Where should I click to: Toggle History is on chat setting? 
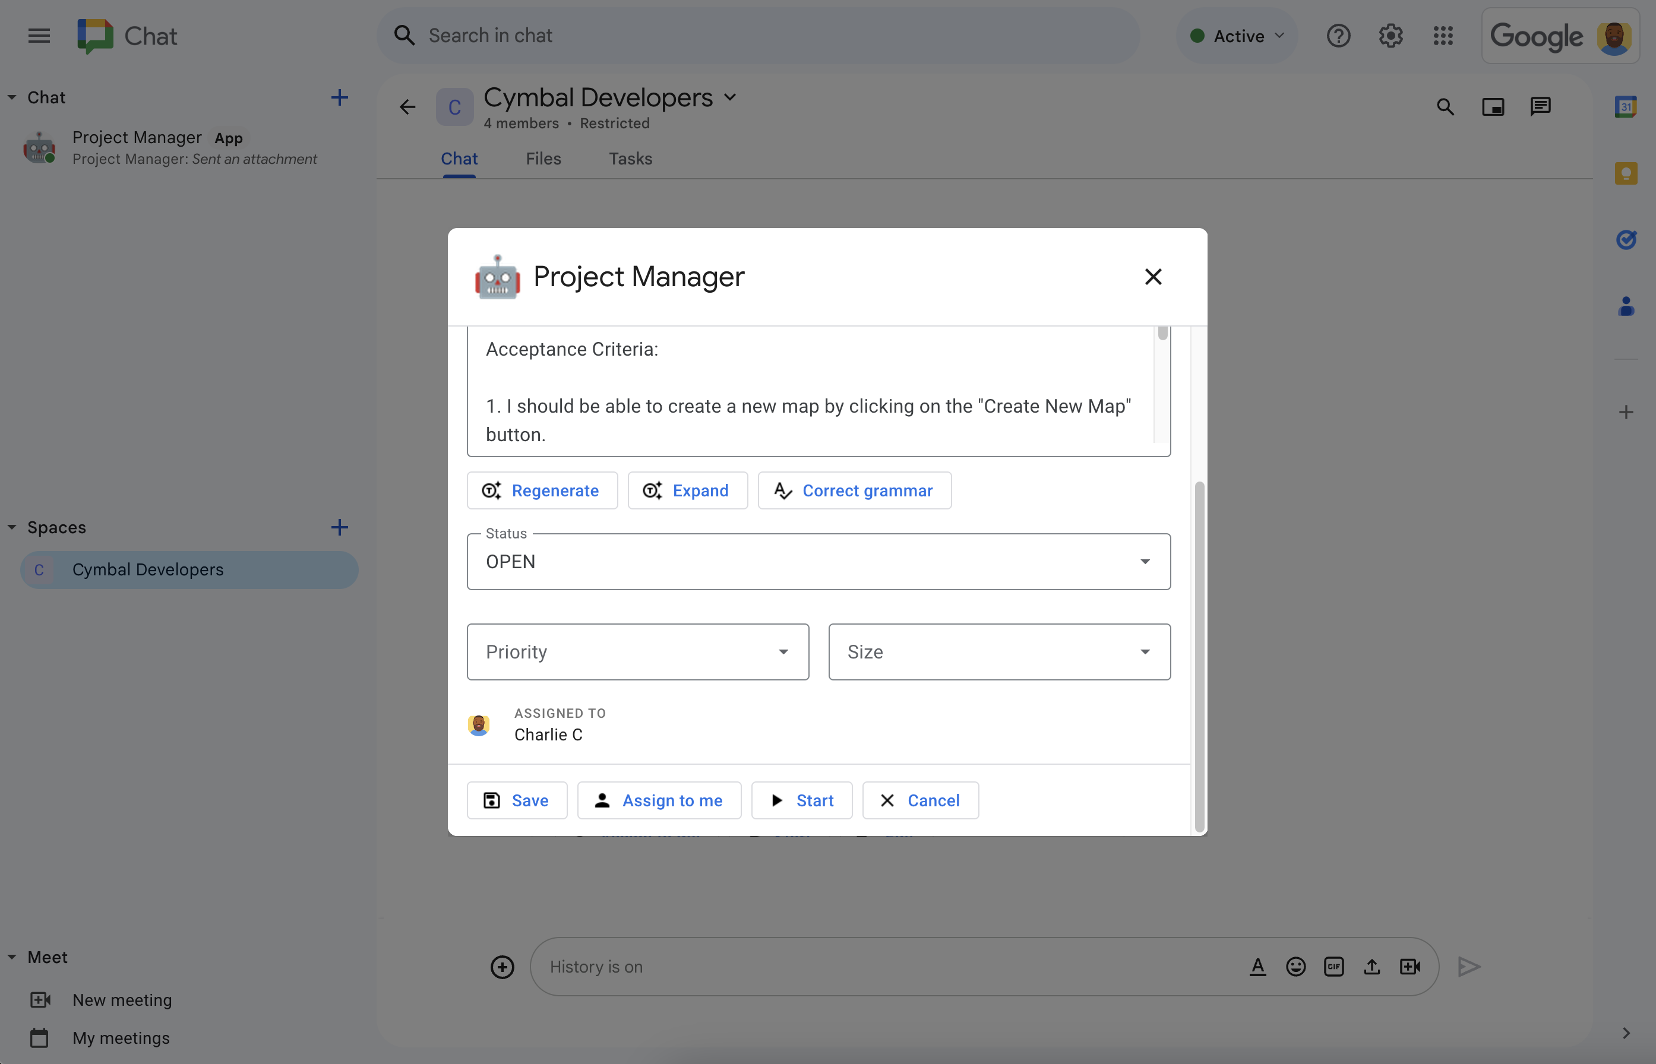(x=595, y=965)
